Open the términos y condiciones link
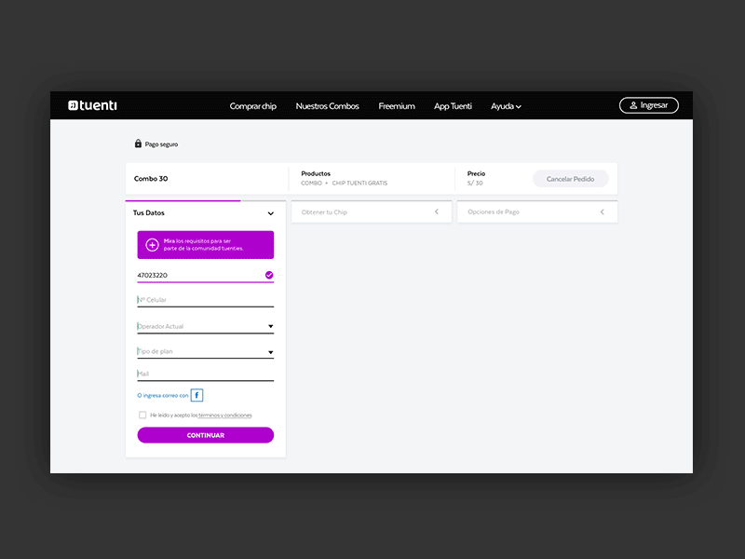Viewport: 745px width, 559px height. pos(223,415)
